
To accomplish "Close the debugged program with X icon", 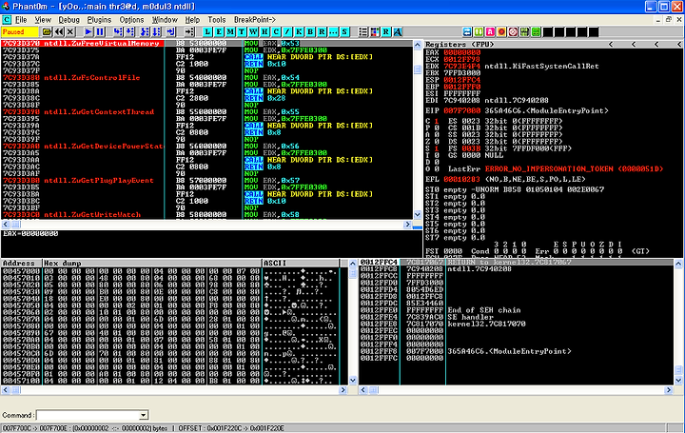I will pos(70,32).
